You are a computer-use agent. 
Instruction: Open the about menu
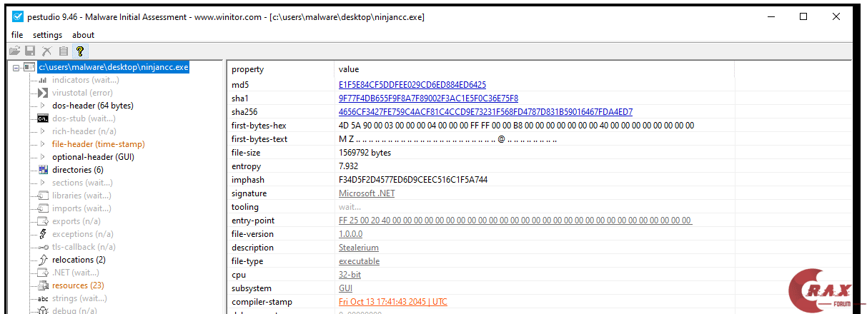click(x=84, y=35)
